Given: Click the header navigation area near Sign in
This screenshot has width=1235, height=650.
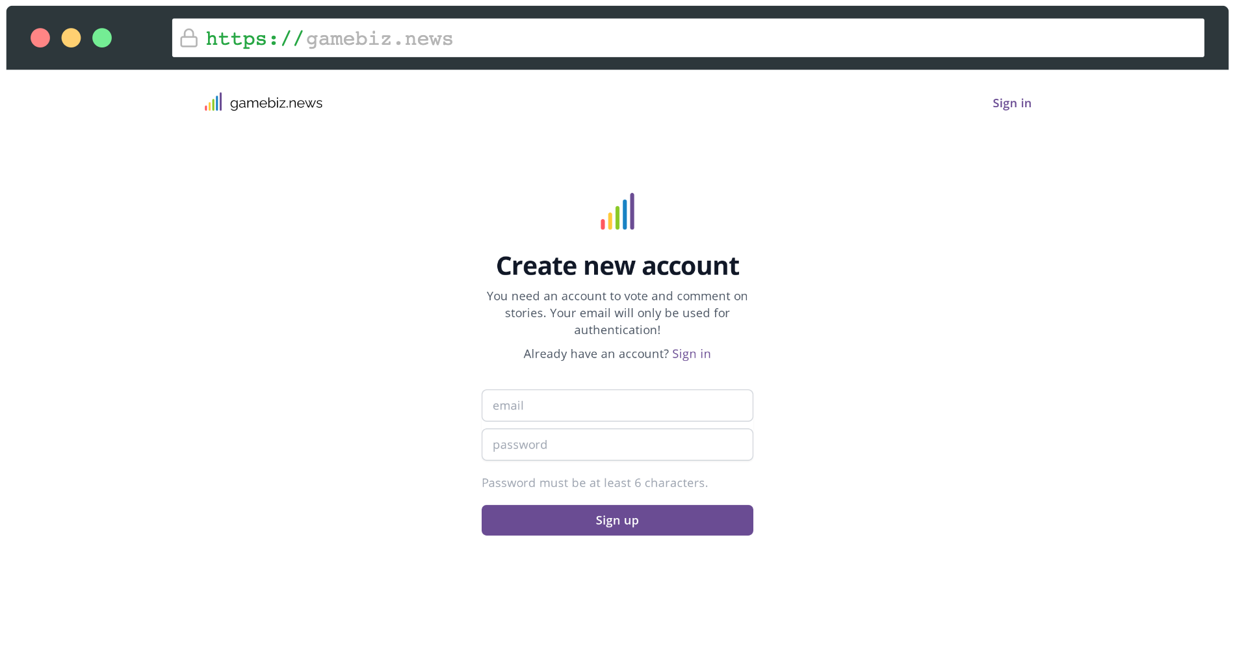Looking at the screenshot, I should tap(1011, 103).
